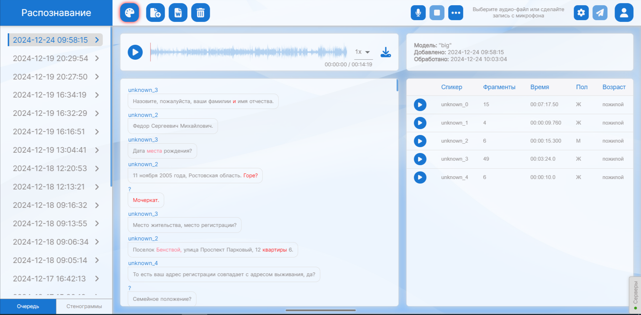Download the audio file

[x=385, y=52]
